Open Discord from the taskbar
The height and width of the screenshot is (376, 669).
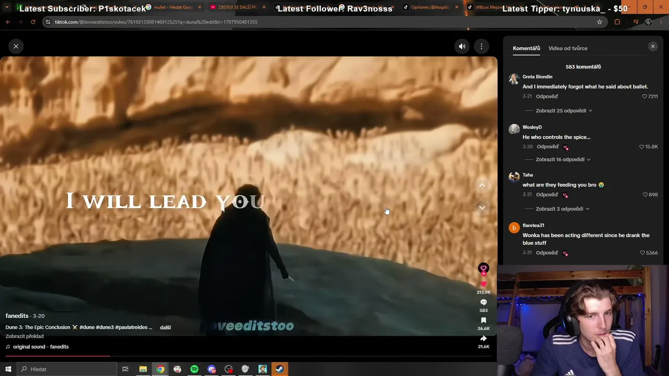point(211,369)
